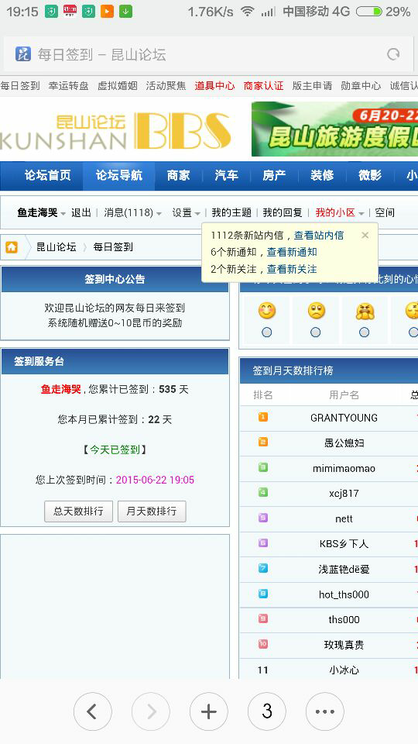Click the 总天数排行 button

(x=78, y=511)
